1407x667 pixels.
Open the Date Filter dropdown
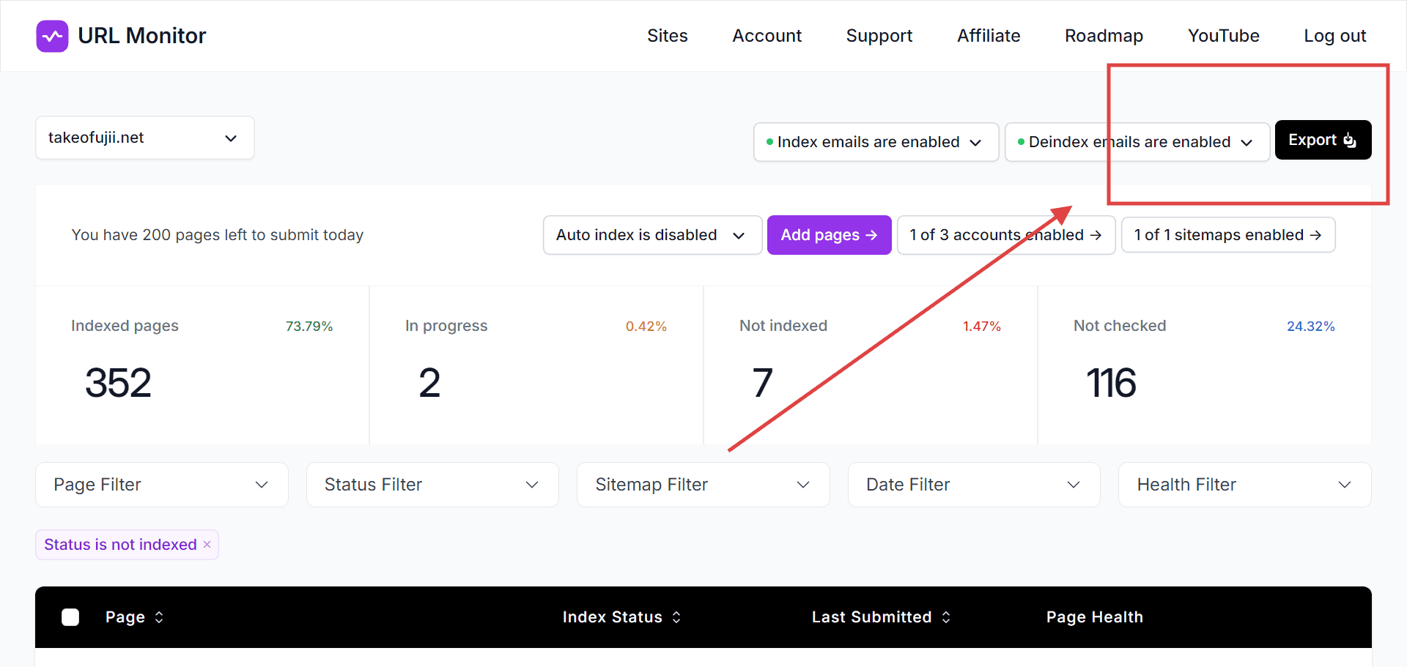click(973, 484)
